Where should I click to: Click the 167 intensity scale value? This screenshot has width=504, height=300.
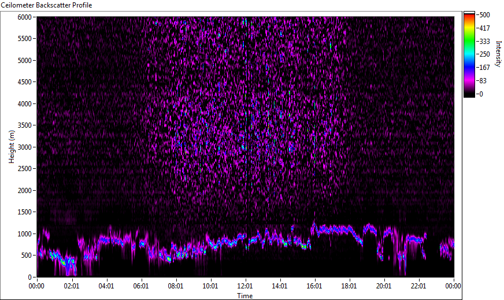[x=484, y=68]
